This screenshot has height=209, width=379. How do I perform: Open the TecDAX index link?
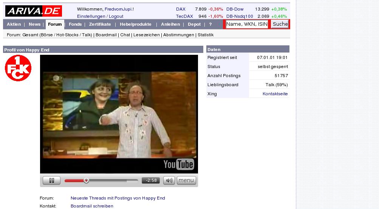click(184, 16)
